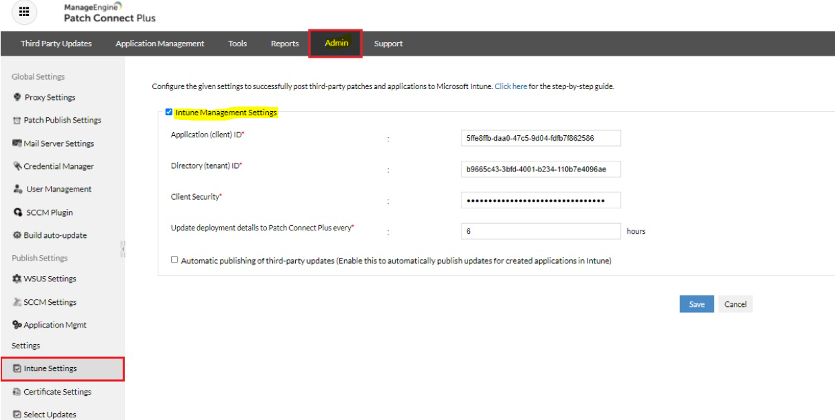
Task: Click the Application Mgmt icon
Action: coord(17,325)
